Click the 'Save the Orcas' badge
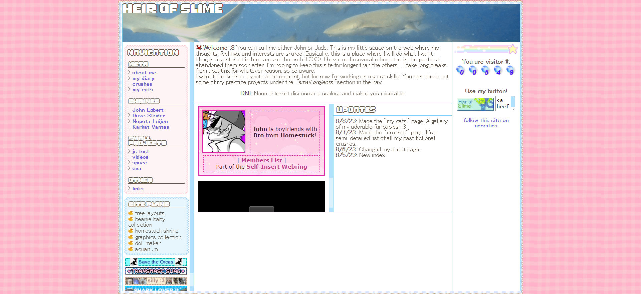 pyautogui.click(x=156, y=262)
